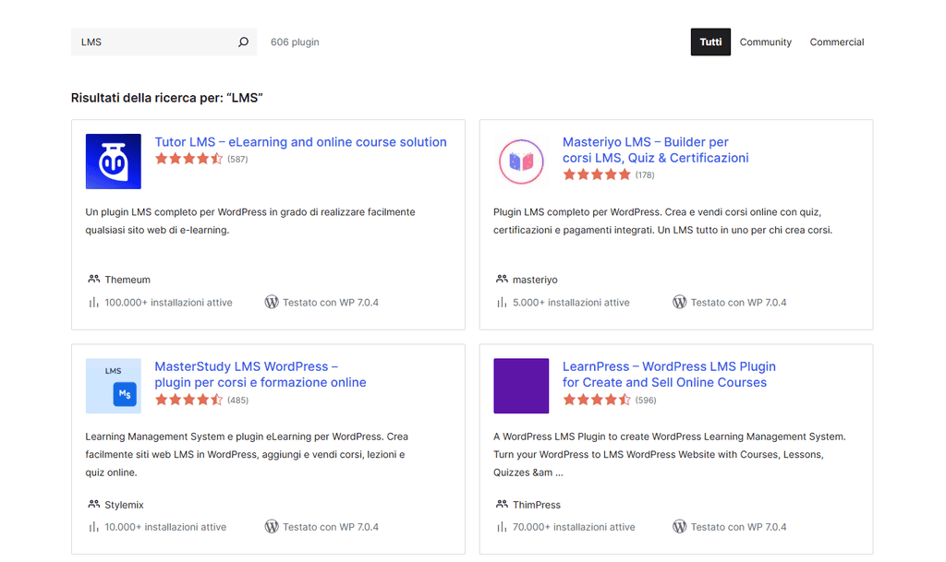The image size is (946, 562).
Task: Click the Masteriyo description text
Action: [662, 221]
